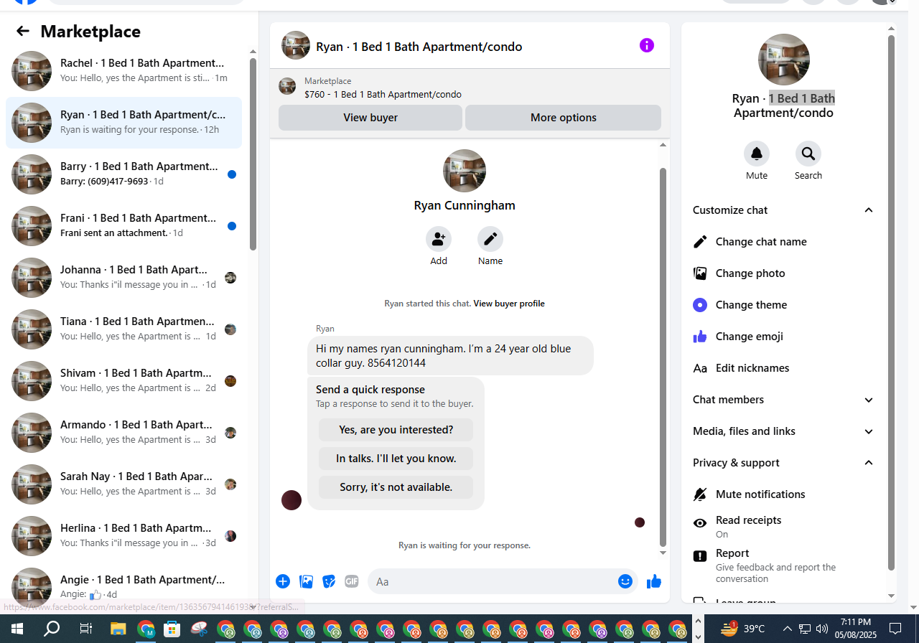
Task: Open Frani's conversation
Action: 123,226
